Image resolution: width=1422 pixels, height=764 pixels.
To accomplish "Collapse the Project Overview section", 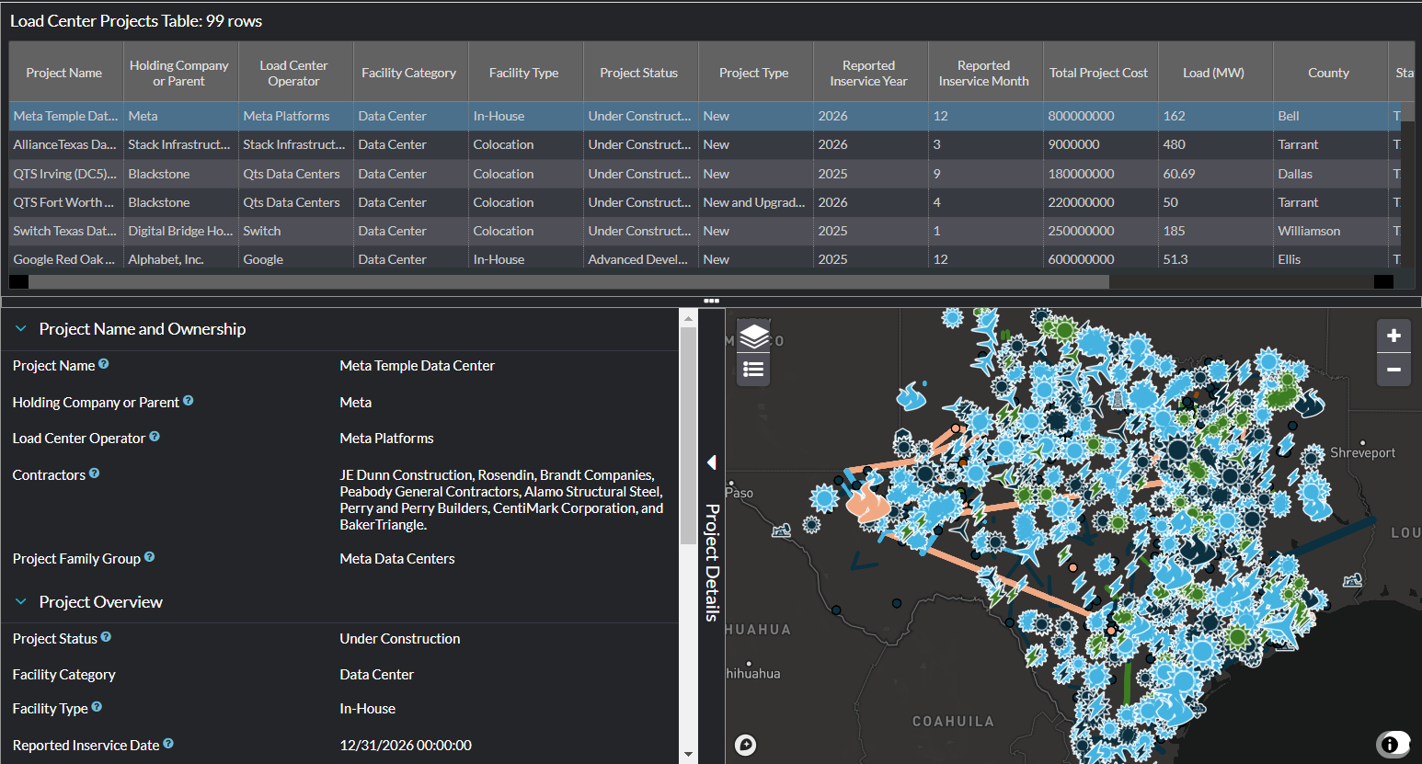I will click(x=20, y=601).
